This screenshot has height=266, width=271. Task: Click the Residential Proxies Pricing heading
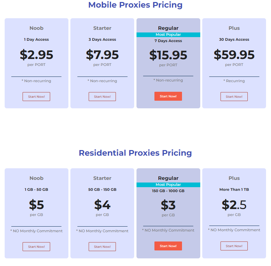coord(135,153)
